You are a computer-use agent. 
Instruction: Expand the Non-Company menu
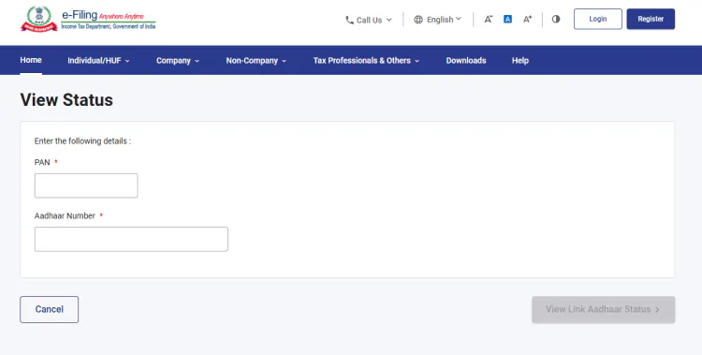point(256,61)
